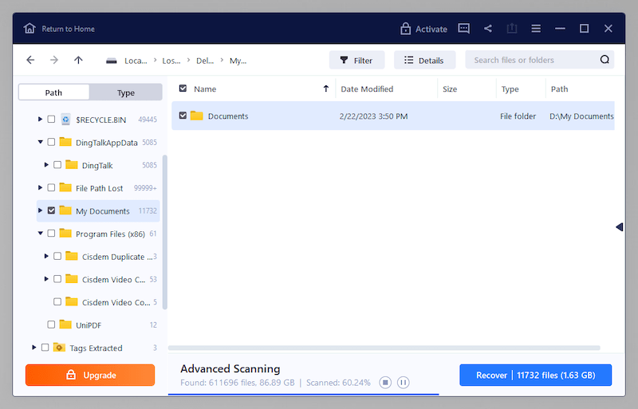
Task: Collapse the DingTalkAppData tree node
Action: [x=41, y=142]
